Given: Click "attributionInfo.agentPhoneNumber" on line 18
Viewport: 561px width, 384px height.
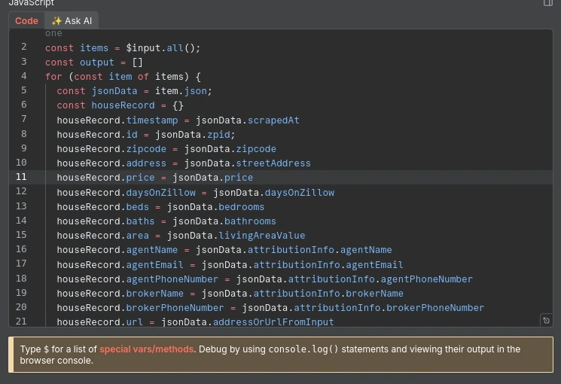Looking at the screenshot, I should coord(380,279).
